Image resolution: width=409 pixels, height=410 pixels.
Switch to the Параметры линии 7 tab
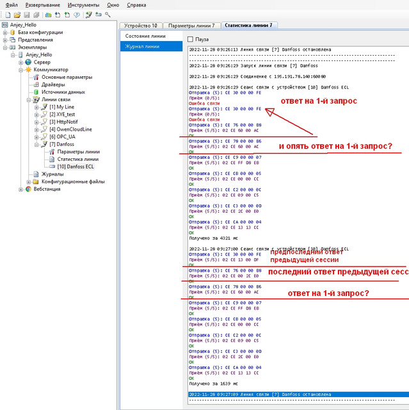[x=191, y=26]
